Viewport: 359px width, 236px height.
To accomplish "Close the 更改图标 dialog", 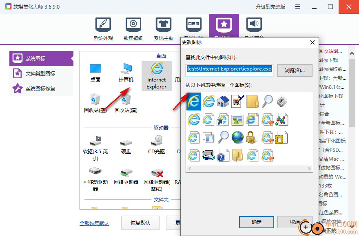I will tap(312, 42).
